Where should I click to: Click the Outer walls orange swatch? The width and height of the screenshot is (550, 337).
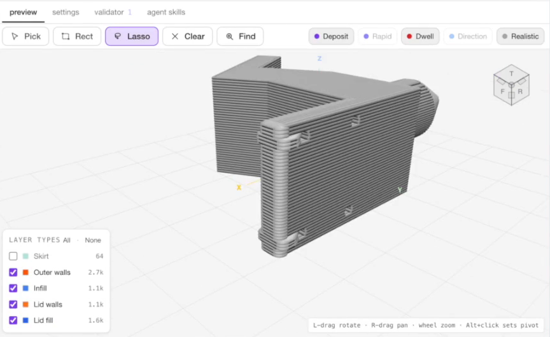25,272
